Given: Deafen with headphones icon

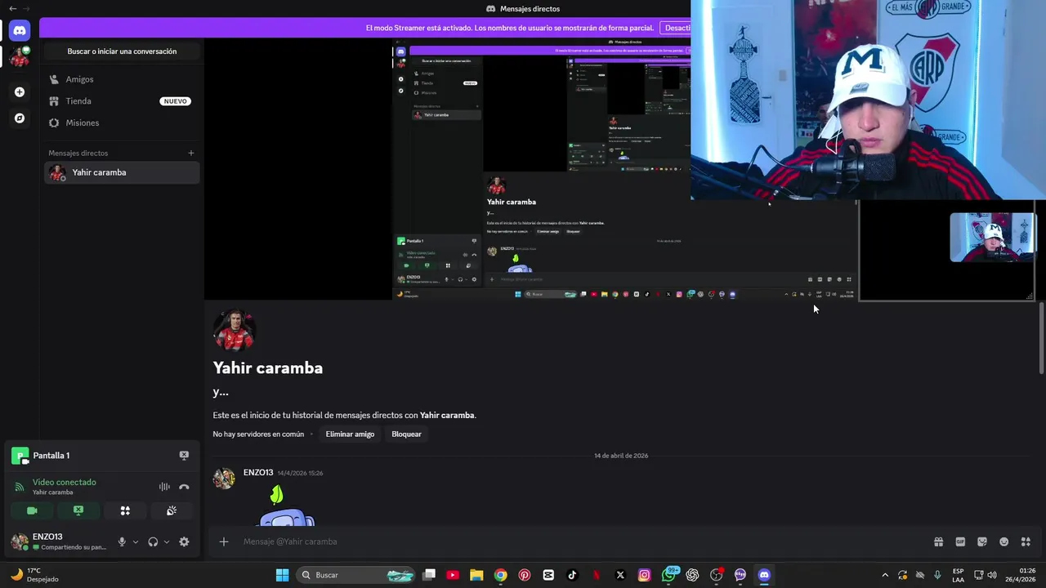Looking at the screenshot, I should coord(153,541).
